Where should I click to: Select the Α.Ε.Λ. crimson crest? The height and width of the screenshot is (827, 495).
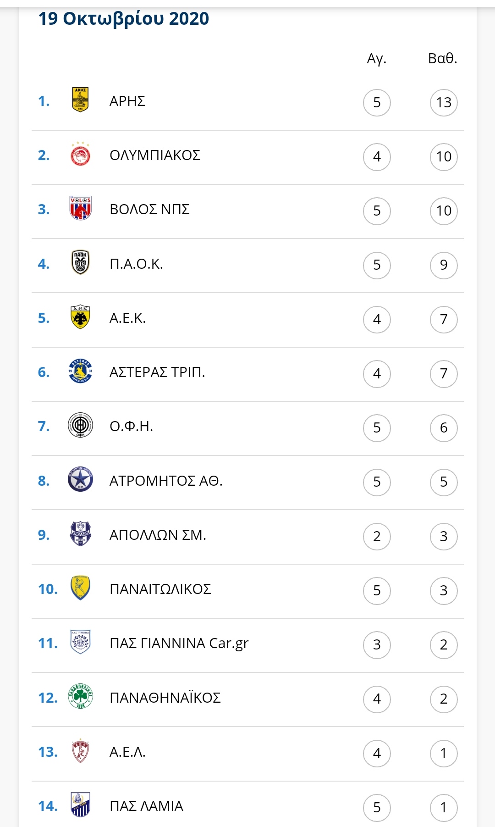[x=80, y=751]
